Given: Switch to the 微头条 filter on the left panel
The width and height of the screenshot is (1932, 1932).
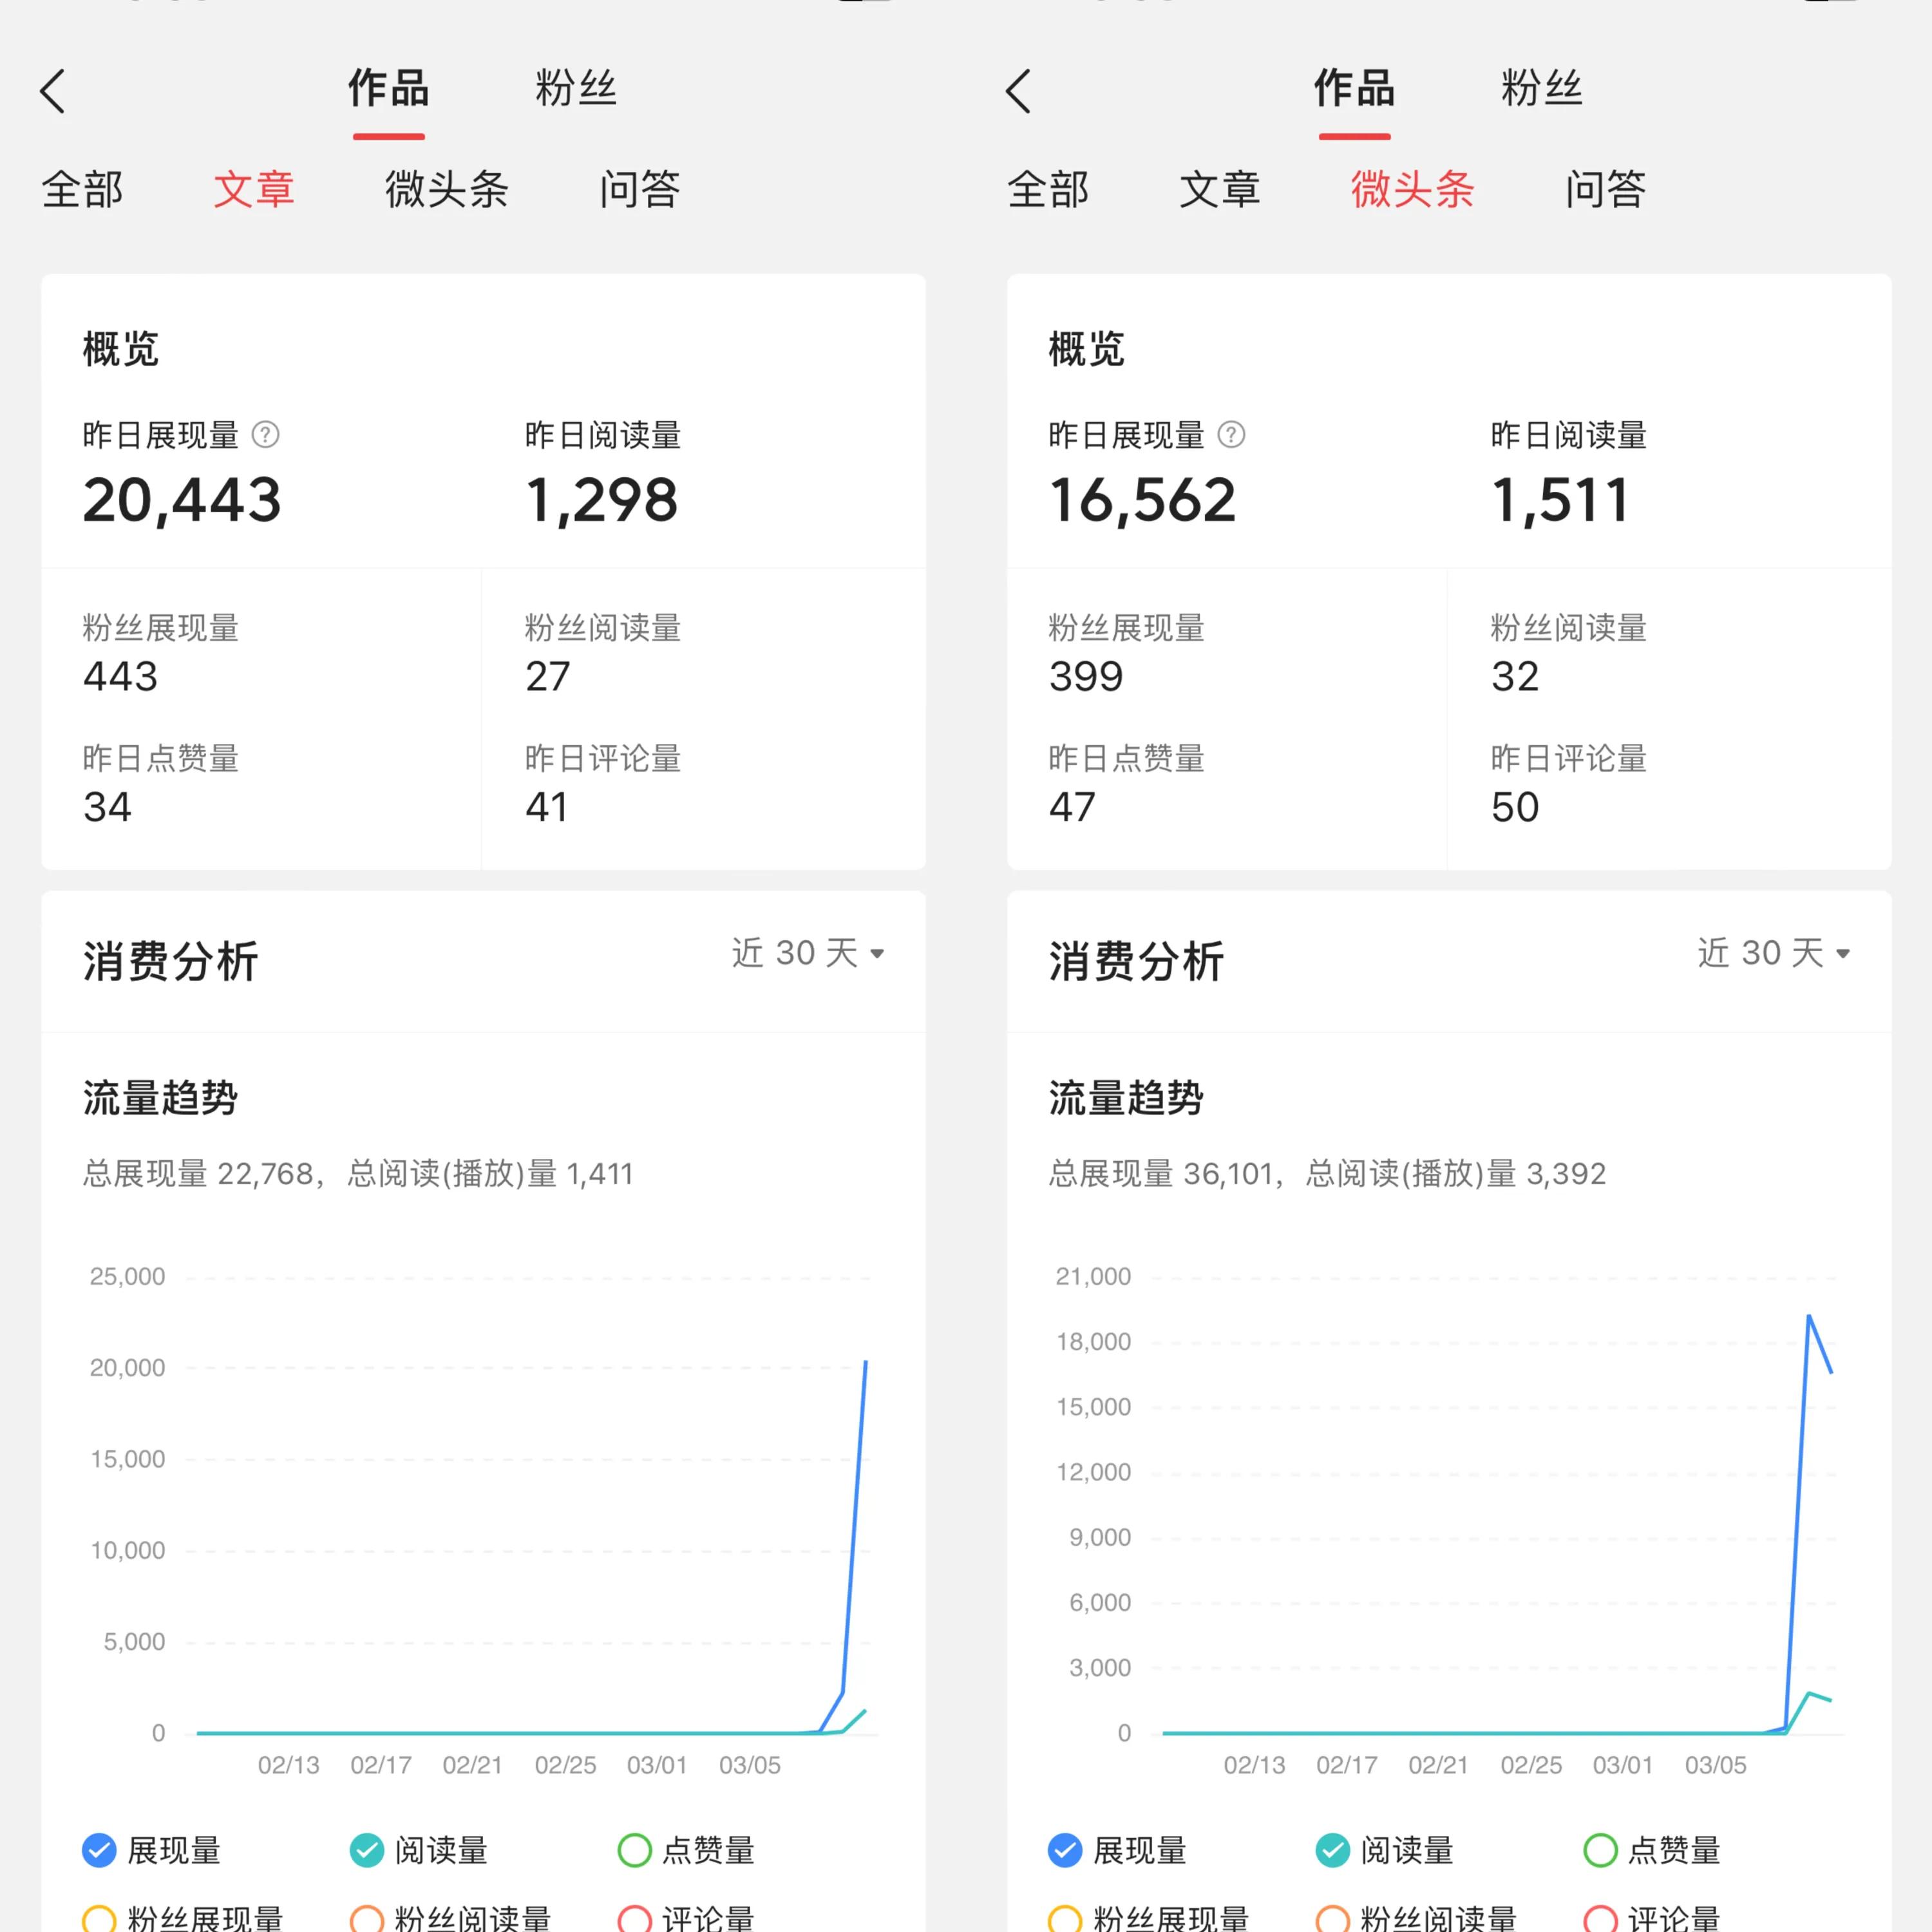Looking at the screenshot, I should 447,189.
